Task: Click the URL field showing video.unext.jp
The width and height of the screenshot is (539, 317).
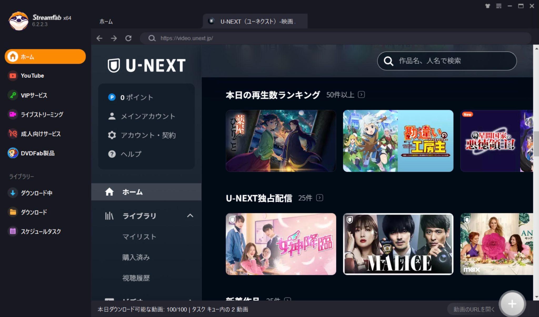Action: pos(336,38)
